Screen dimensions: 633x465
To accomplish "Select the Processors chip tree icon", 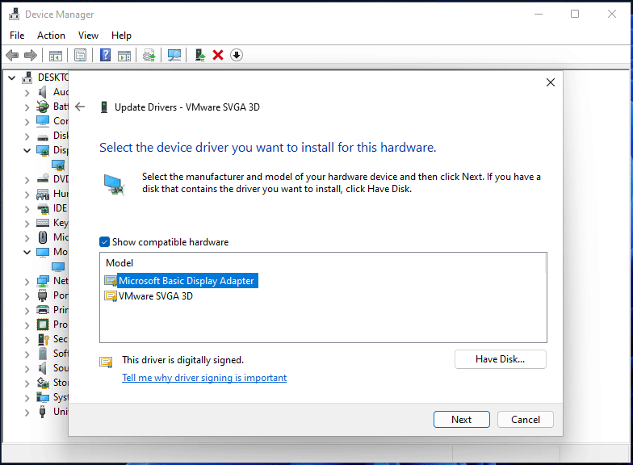I will click(42, 325).
